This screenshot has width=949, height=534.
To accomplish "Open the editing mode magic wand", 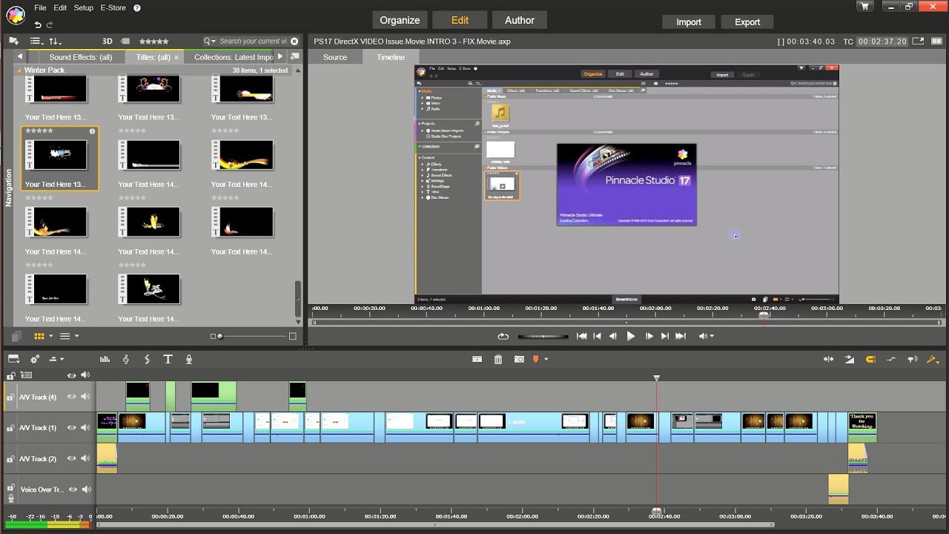I will click(933, 359).
